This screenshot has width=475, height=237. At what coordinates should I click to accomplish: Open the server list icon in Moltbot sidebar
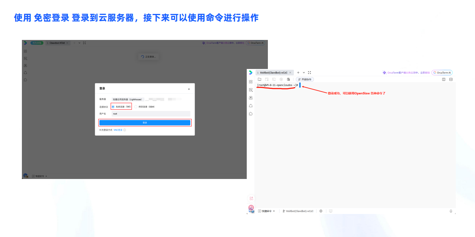coord(251,90)
